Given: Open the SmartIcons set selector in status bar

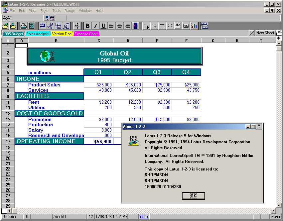Looking at the screenshot, I should tap(144, 217).
